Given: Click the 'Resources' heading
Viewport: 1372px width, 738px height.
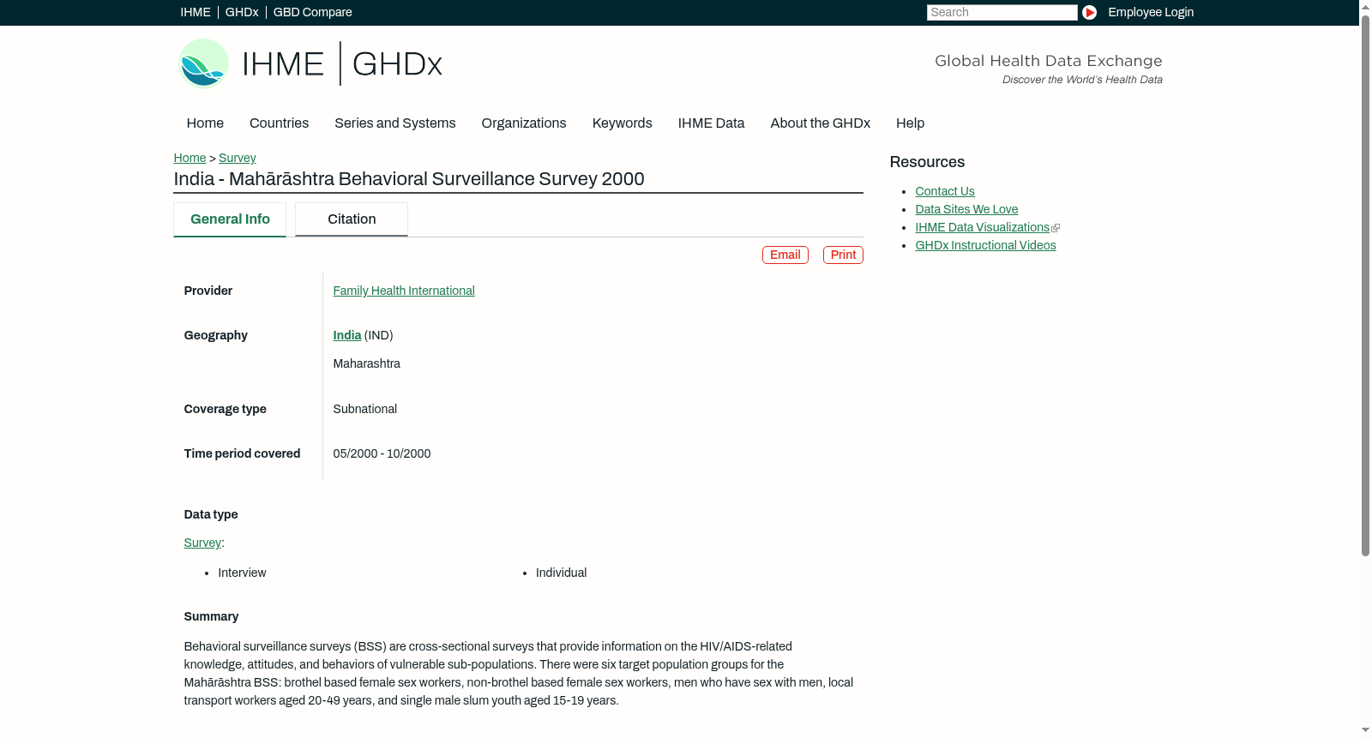Looking at the screenshot, I should coord(927,163).
